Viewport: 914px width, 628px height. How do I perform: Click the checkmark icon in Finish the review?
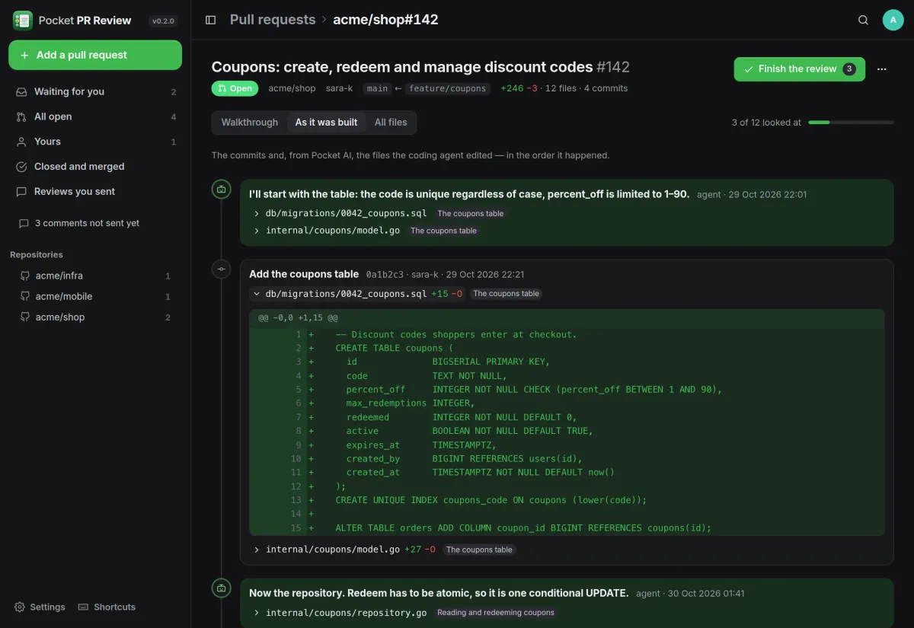tap(748, 69)
